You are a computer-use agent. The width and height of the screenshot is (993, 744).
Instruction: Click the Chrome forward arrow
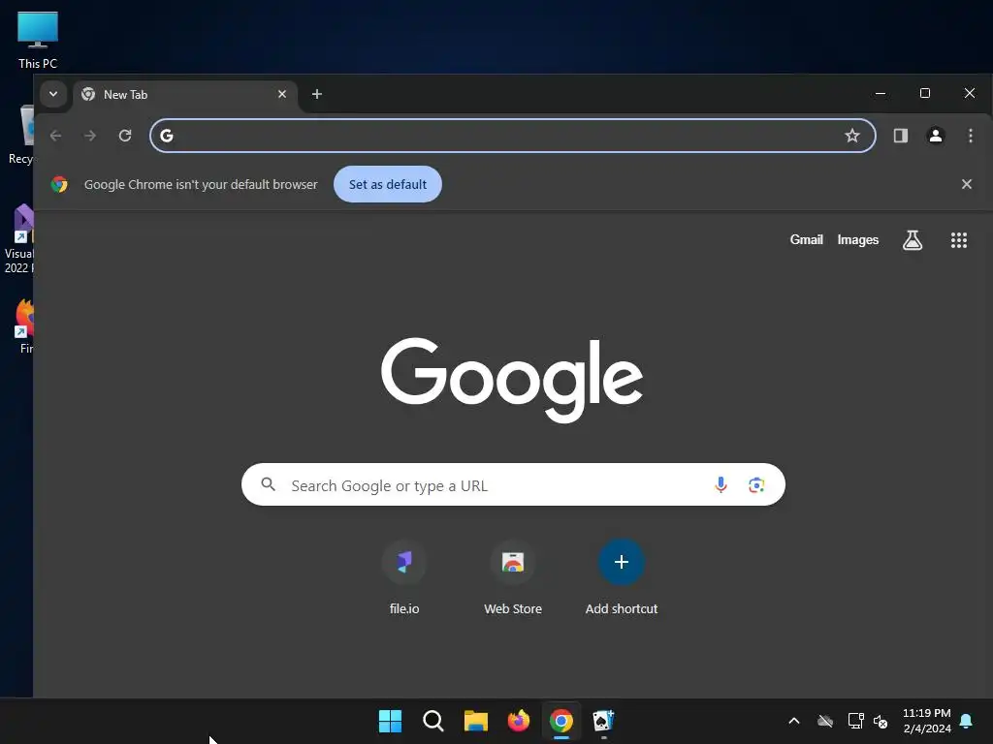[90, 136]
